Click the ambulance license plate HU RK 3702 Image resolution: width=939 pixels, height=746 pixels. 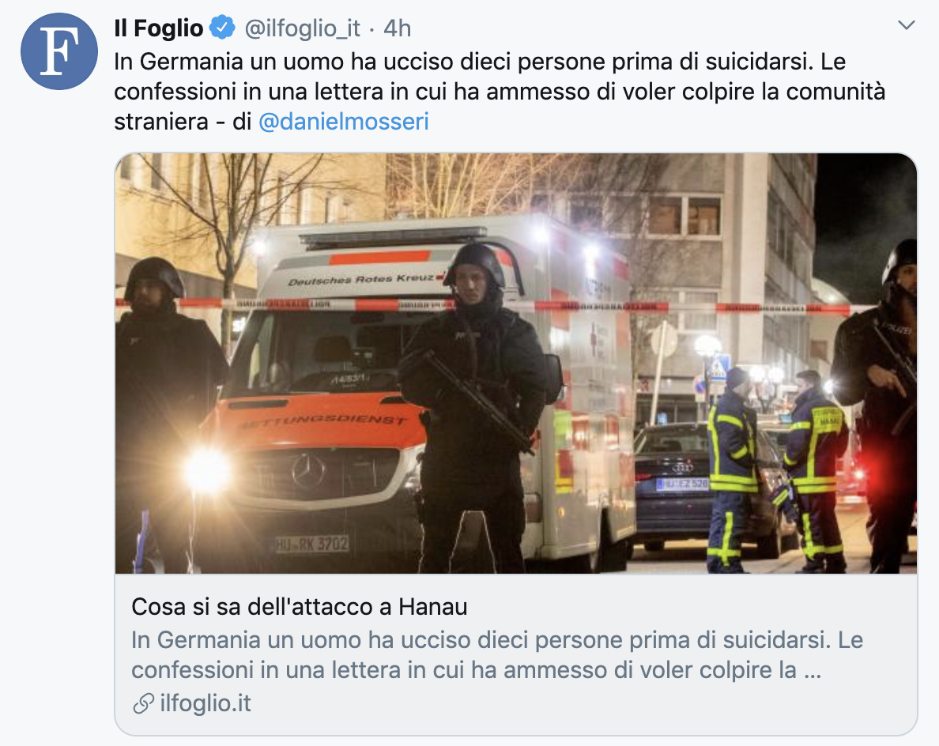click(311, 544)
